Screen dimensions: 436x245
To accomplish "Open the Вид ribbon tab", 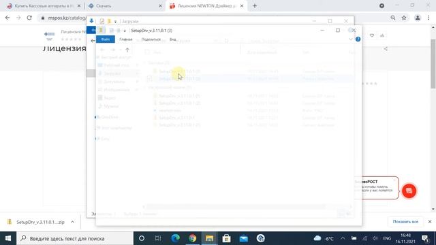I will pos(172,39).
